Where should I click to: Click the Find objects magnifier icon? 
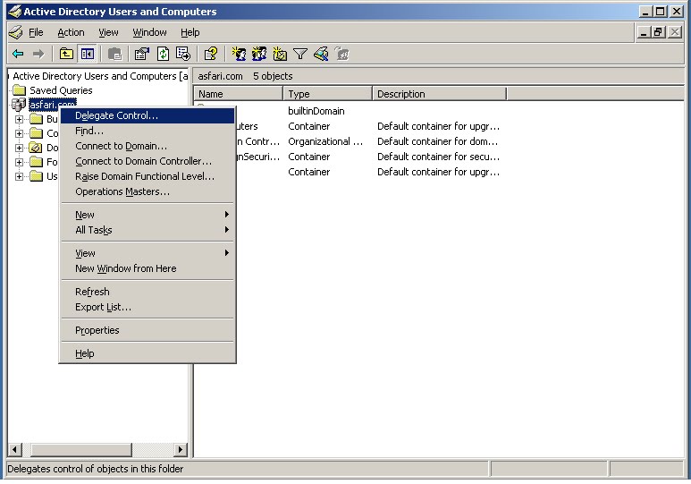(x=321, y=54)
